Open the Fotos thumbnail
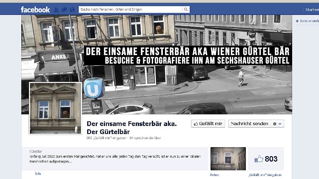 228,159
